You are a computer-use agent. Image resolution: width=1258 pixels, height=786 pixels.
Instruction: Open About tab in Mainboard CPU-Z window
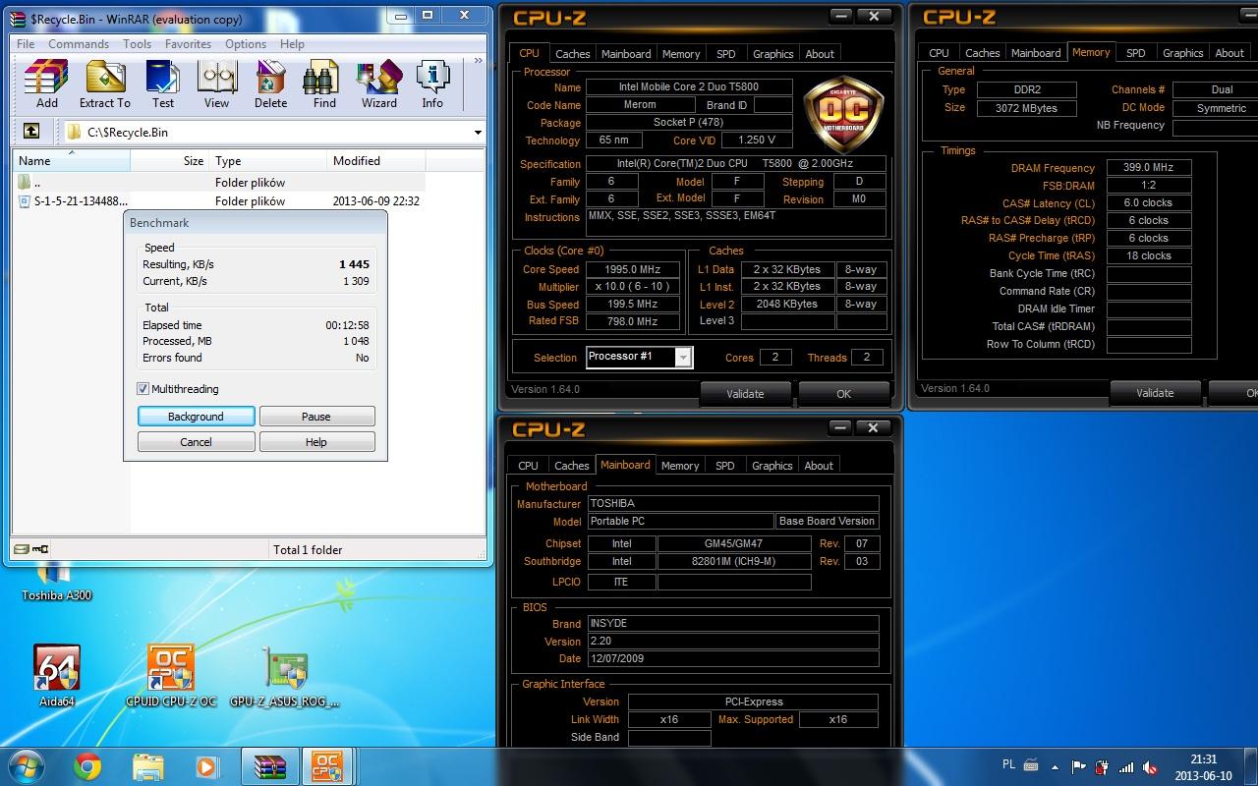819,466
